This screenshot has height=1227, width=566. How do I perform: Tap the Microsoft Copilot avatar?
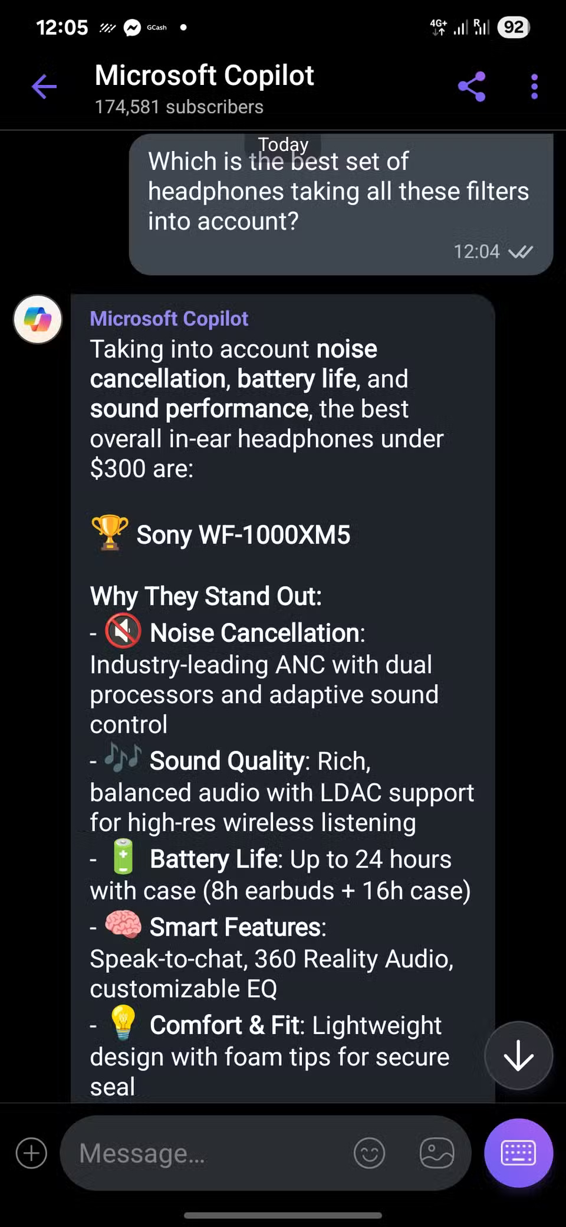click(x=38, y=319)
